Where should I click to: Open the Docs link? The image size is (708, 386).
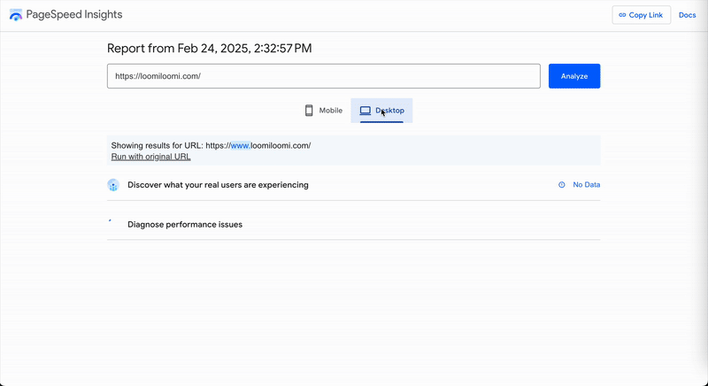[x=688, y=15]
